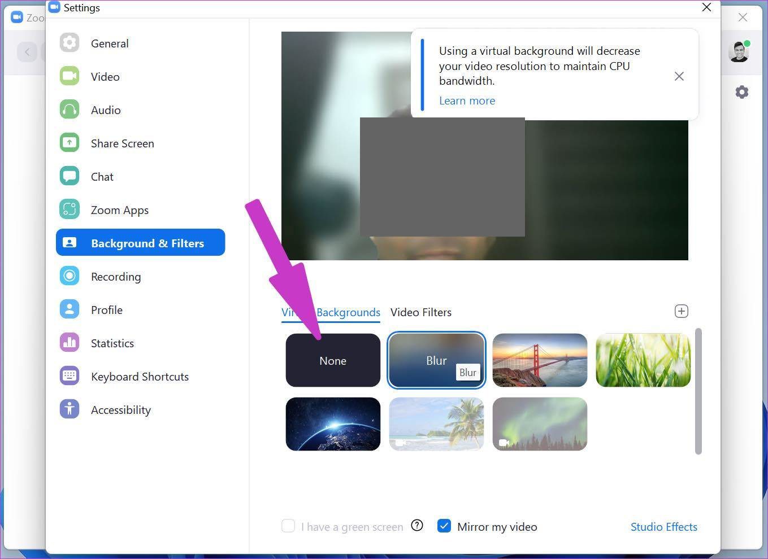768x559 pixels.
Task: Switch to the Video Filters tab
Action: [421, 312]
